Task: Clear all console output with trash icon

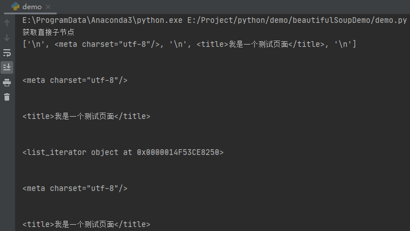Action: (x=7, y=97)
